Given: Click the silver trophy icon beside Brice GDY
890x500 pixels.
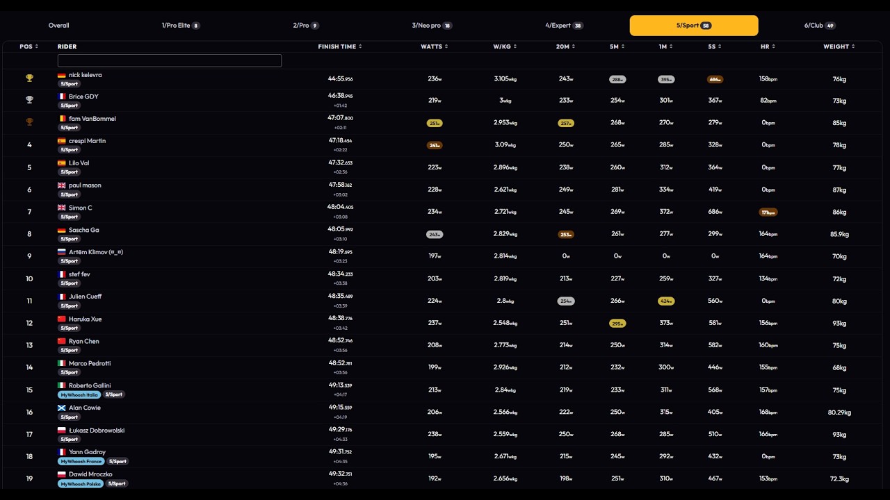Looking at the screenshot, I should [29, 100].
